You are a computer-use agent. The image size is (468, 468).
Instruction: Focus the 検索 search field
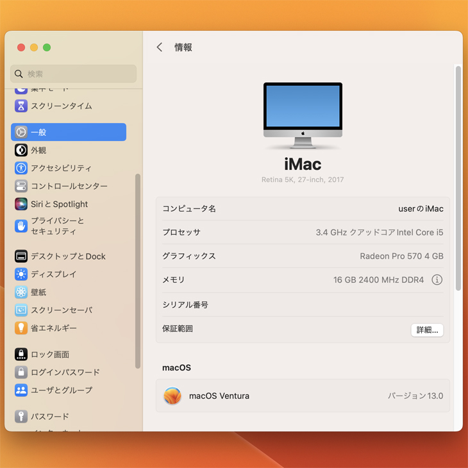coord(74,74)
